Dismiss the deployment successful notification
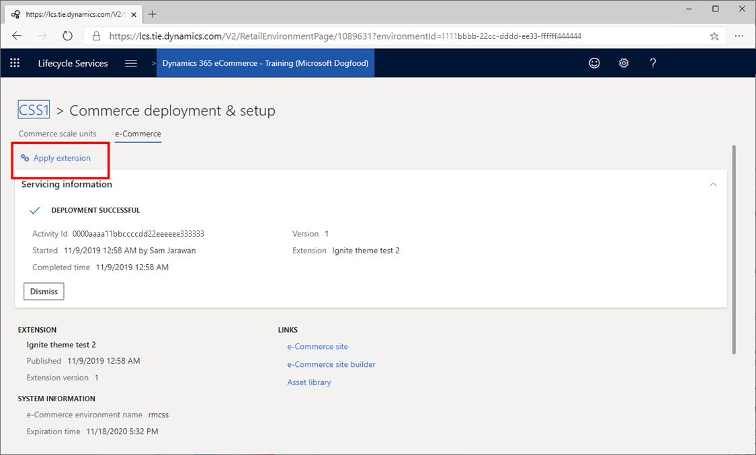The image size is (756, 455). click(x=43, y=291)
